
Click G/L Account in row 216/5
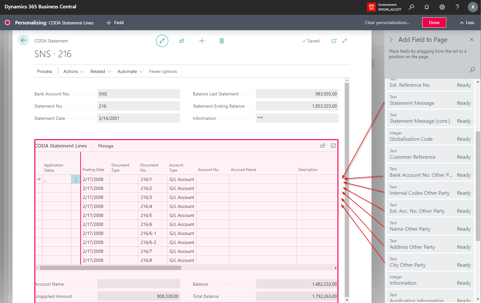(x=182, y=215)
